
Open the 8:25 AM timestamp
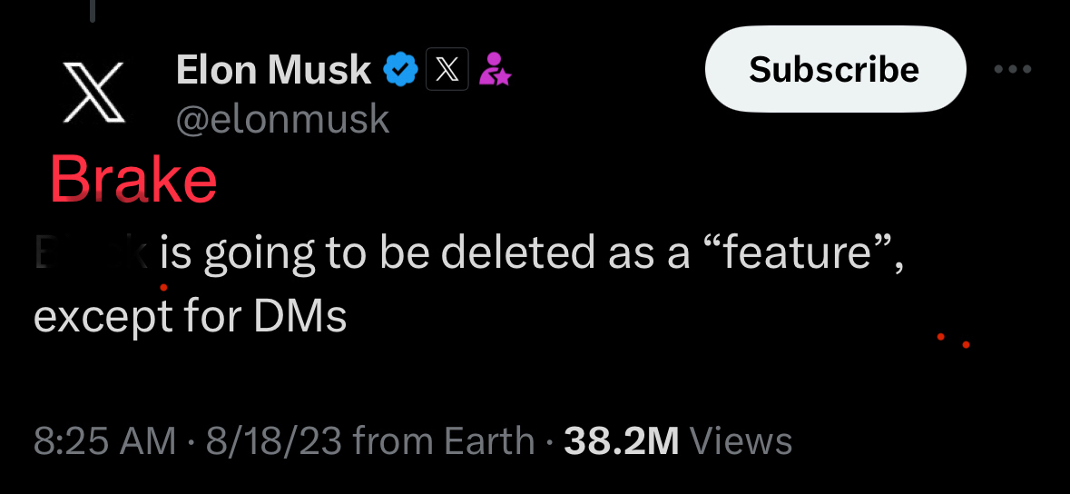[x=104, y=441]
